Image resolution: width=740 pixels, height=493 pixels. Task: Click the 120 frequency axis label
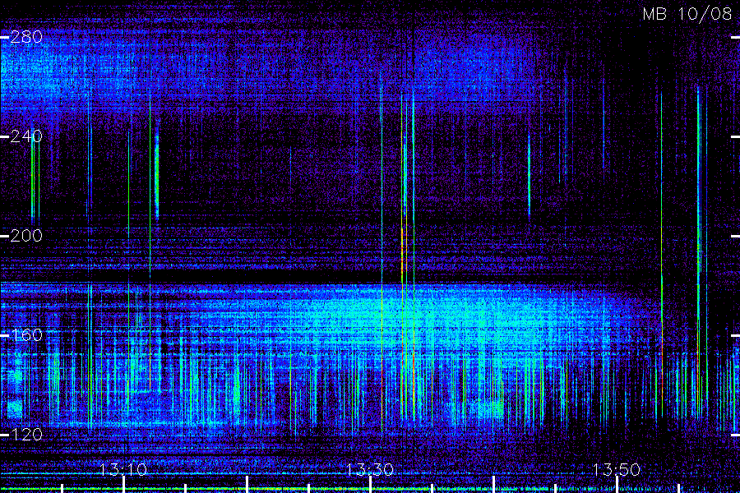coord(26,435)
